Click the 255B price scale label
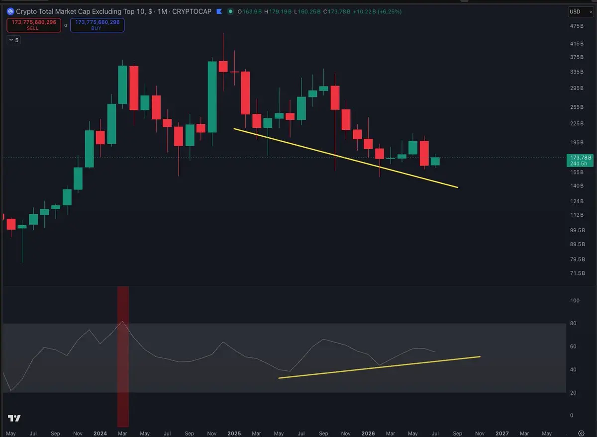 pos(577,107)
